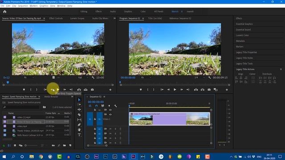Screen dimensions: 285x160
Task: Open the Sequence menu
Action: (23, 6)
